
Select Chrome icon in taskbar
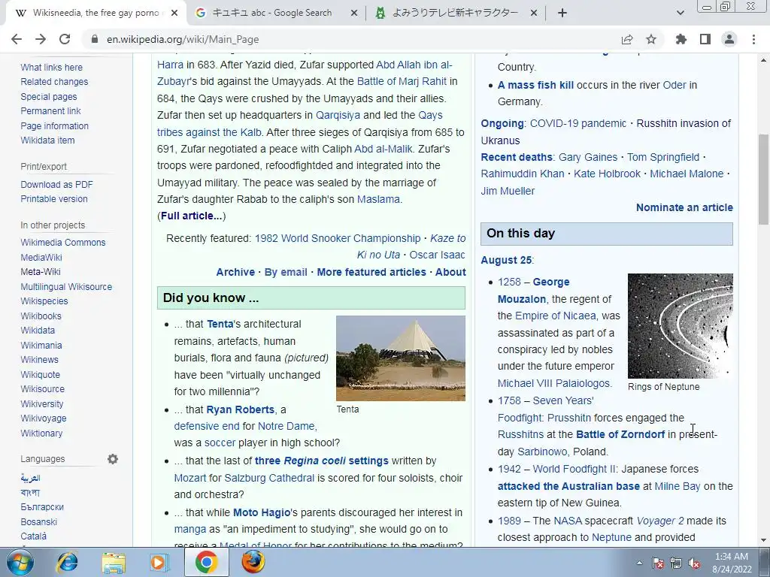[x=206, y=562]
